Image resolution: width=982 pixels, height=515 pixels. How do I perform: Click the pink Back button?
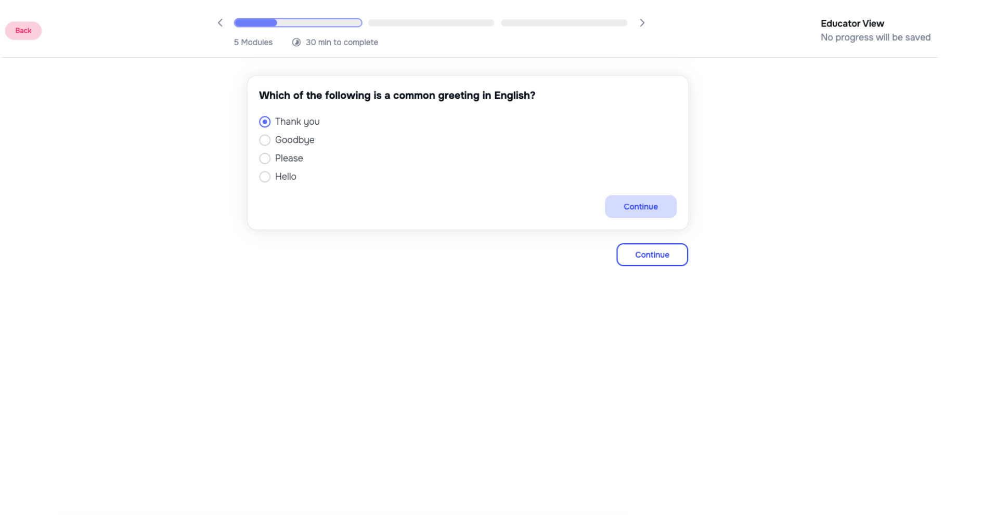click(x=23, y=30)
